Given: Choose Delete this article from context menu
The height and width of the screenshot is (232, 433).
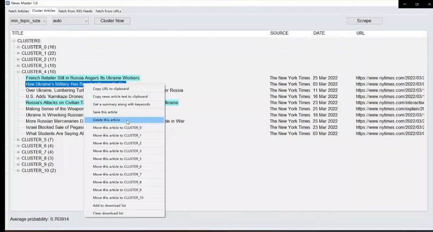Looking at the screenshot, I should [106, 120].
